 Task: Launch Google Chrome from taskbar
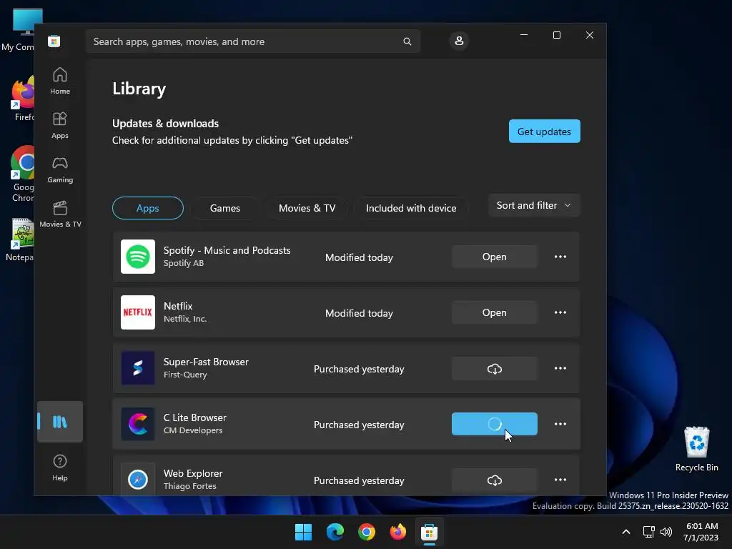pyautogui.click(x=367, y=532)
